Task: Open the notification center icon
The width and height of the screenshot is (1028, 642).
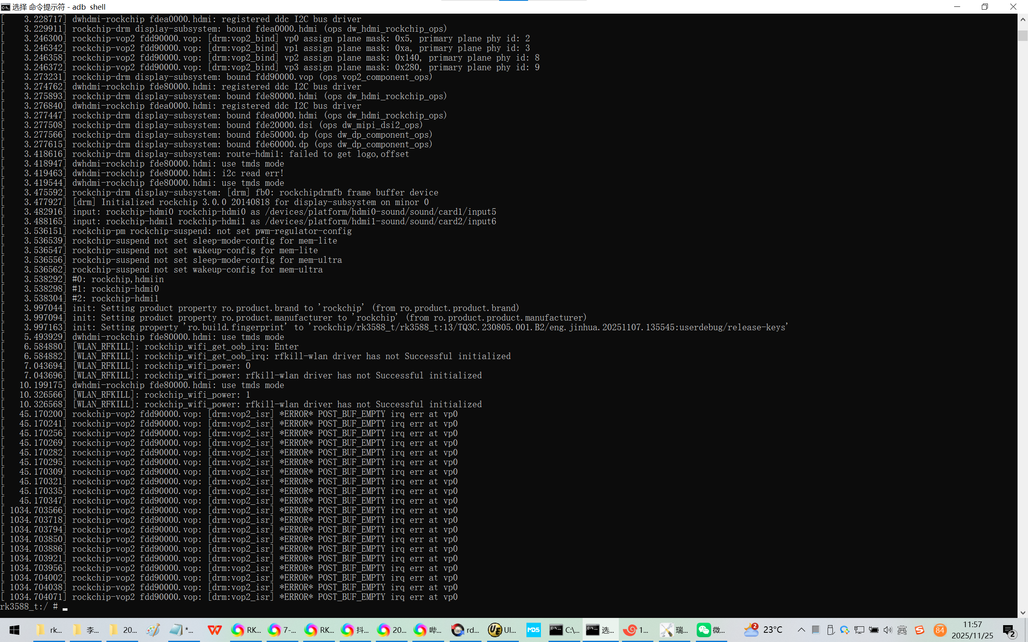Action: pos(1008,630)
